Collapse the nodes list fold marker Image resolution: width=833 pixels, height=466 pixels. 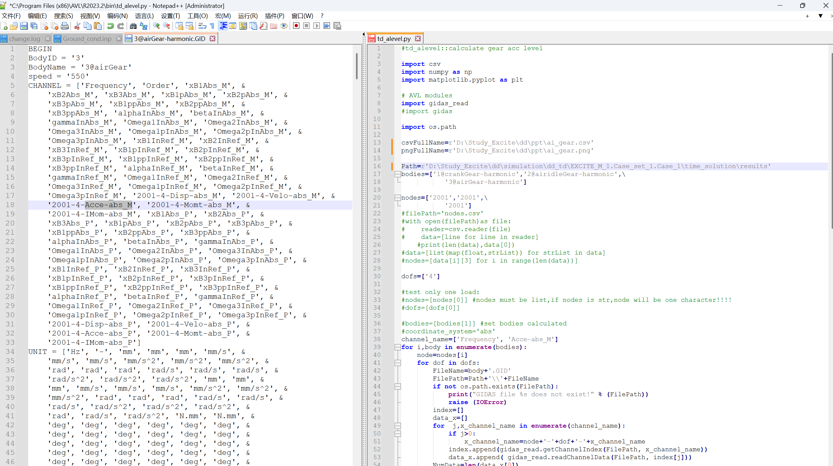[x=398, y=198]
